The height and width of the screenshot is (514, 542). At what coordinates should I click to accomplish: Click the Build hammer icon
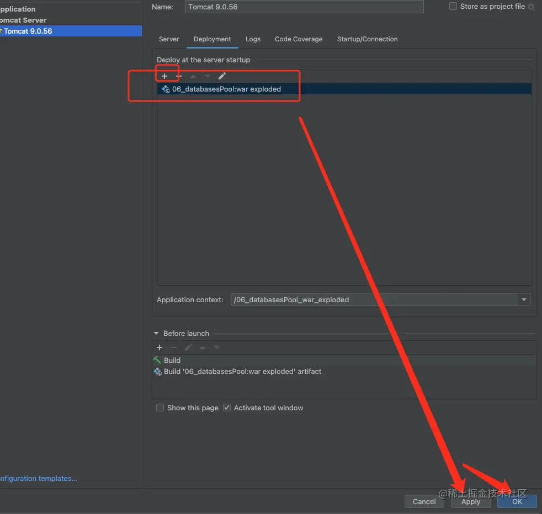157,360
